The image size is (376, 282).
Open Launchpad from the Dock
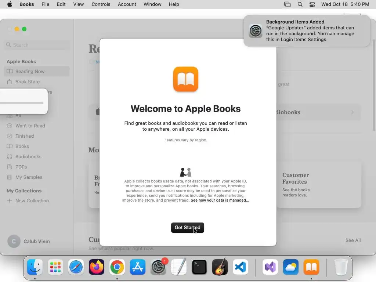(x=55, y=267)
